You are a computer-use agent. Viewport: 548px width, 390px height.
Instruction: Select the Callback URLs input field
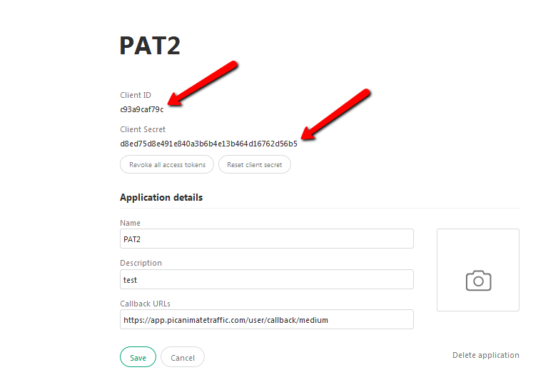[x=267, y=319]
